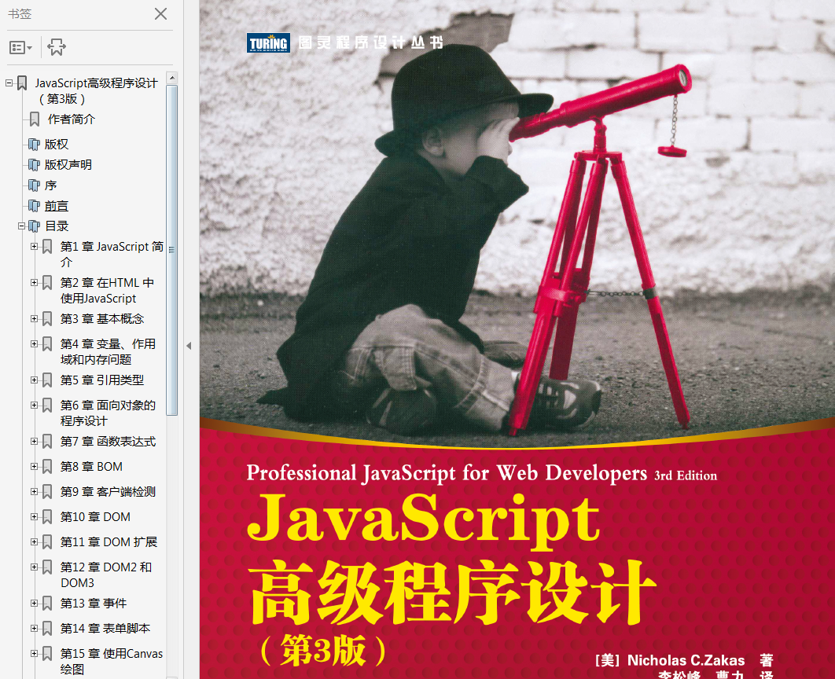The height and width of the screenshot is (679, 835).
Task: Collapse the side panel with the left arrow
Action: coord(189,346)
